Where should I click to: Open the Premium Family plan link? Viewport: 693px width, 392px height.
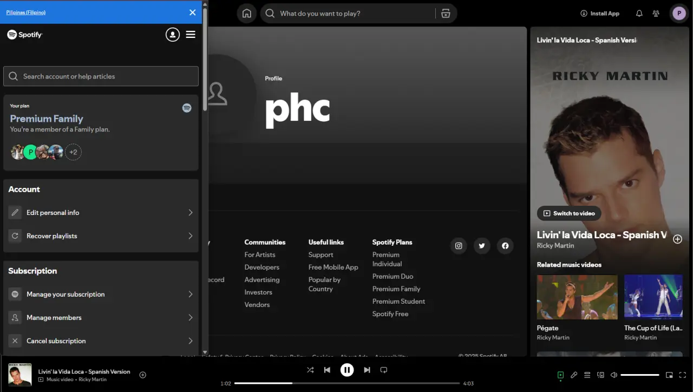pyautogui.click(x=47, y=119)
